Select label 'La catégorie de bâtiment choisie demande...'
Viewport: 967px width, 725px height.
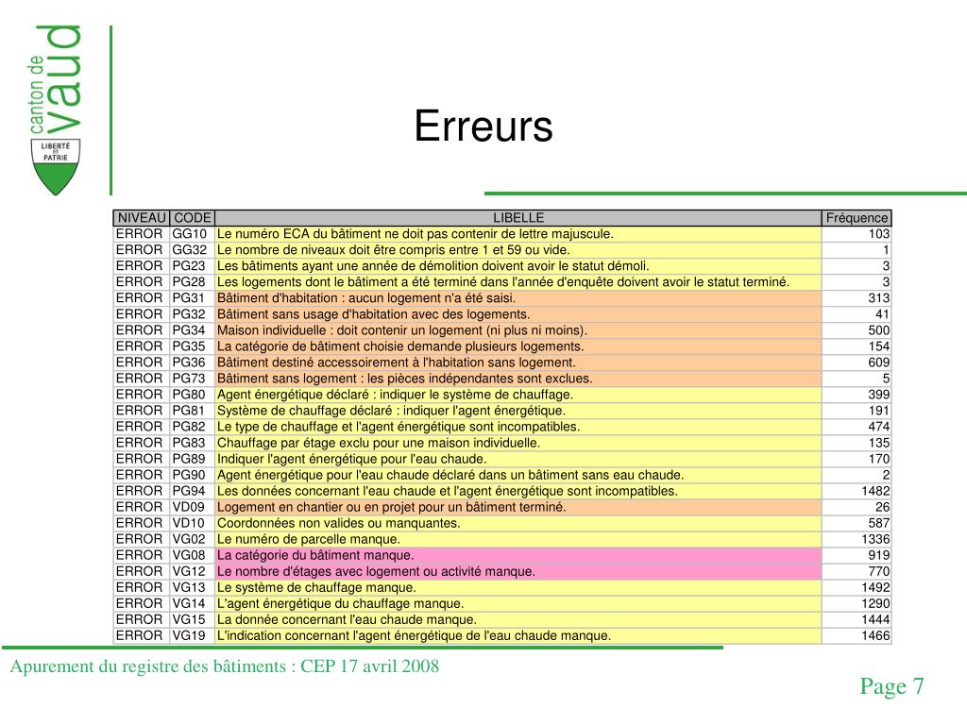[x=400, y=346]
